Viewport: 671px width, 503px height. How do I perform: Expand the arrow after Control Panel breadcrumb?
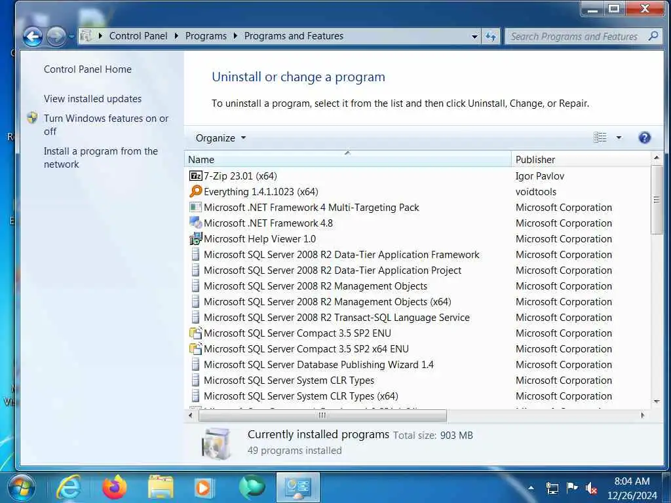(x=176, y=36)
